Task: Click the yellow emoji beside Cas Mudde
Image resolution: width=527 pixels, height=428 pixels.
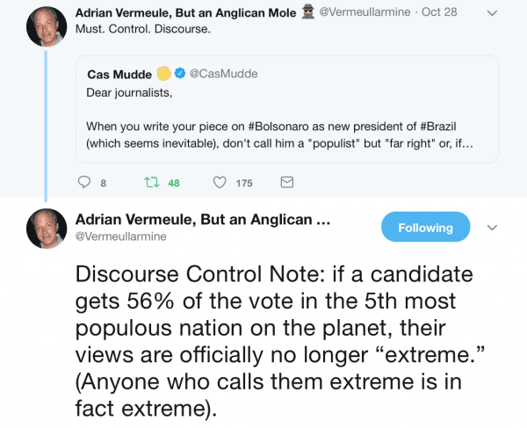Action: point(163,74)
